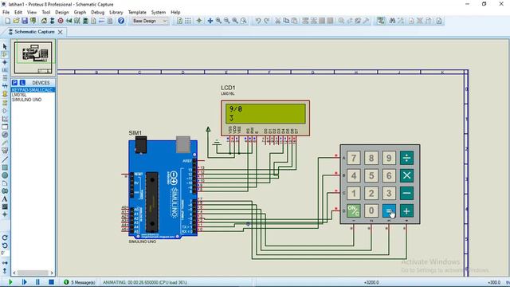The image size is (510, 287).
Task: Open the Library menu
Action: (116, 12)
